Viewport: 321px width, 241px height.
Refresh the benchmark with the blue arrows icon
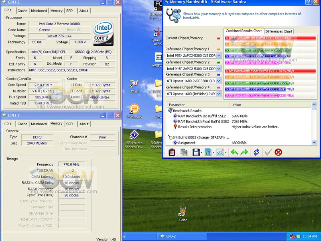[x=256, y=152]
